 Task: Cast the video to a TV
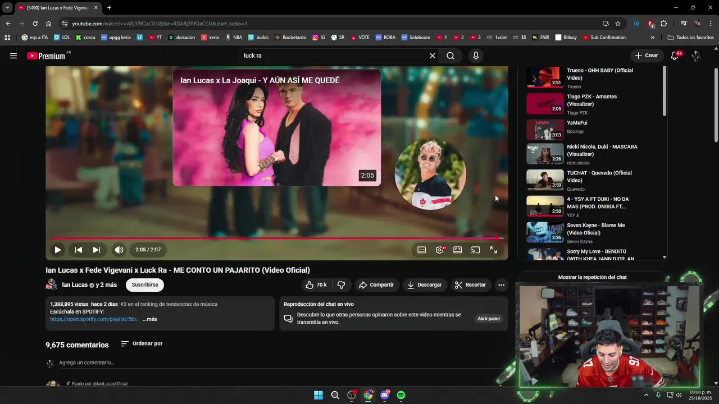pos(476,250)
